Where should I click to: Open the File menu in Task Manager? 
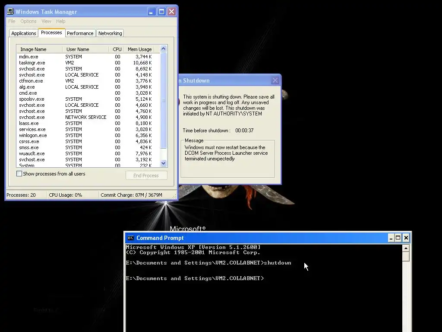12,21
